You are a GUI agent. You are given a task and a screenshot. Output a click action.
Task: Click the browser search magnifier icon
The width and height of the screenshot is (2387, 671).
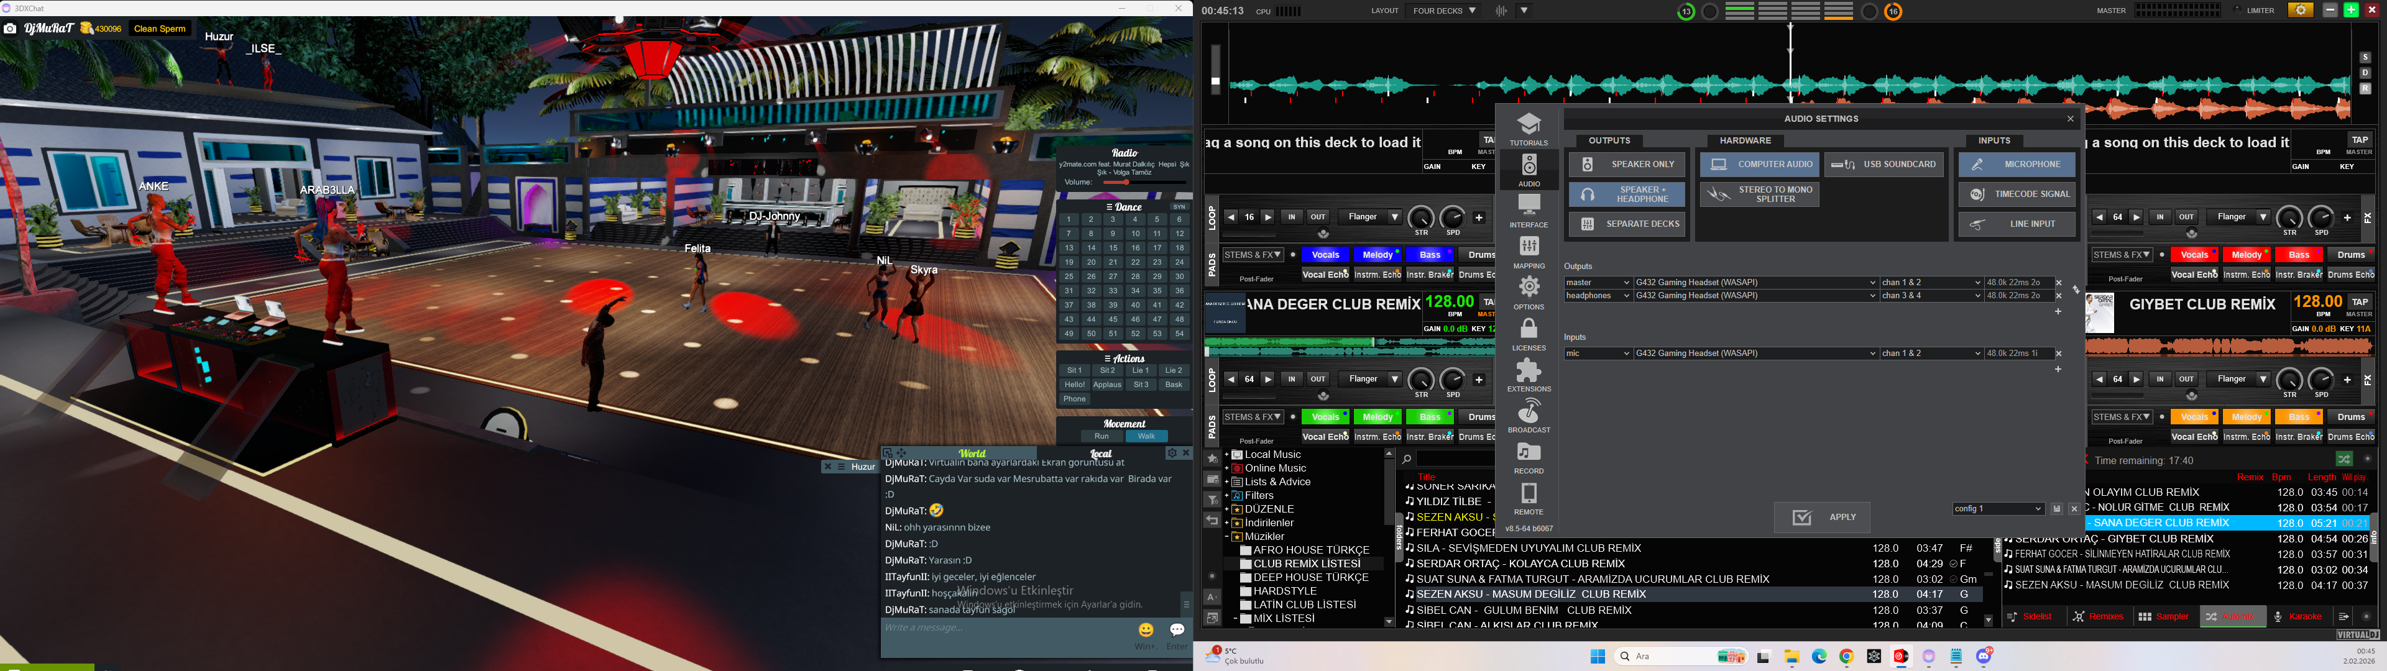click(1407, 459)
